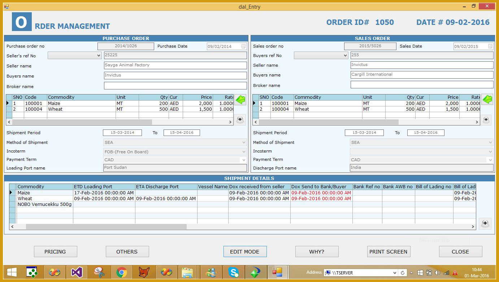This screenshot has width=499, height=282.
Task: Open Skype from the taskbar
Action: coord(233,272)
